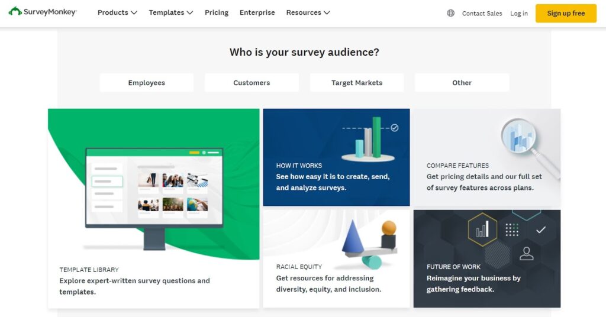
Task: Open the Pricing page
Action: [x=217, y=12]
